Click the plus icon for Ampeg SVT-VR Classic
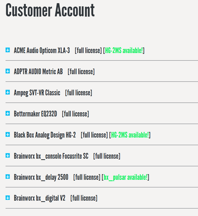Screen dimensions: 198x216 [x=7, y=92]
